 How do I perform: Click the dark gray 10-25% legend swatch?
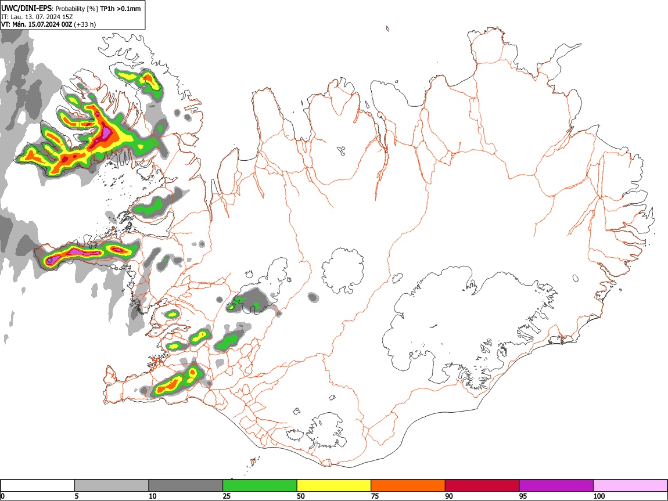[186, 486]
